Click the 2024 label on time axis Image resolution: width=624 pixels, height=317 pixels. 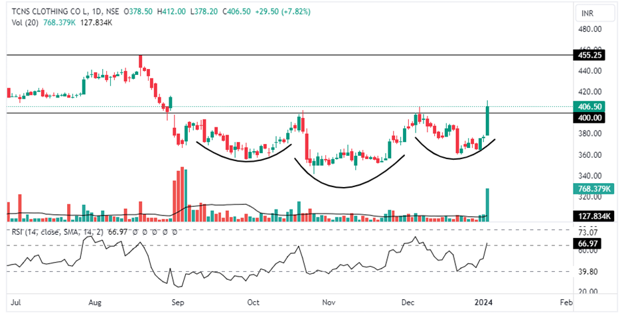pos(487,302)
